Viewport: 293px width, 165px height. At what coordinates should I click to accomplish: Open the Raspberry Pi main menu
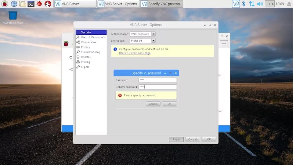5,4
